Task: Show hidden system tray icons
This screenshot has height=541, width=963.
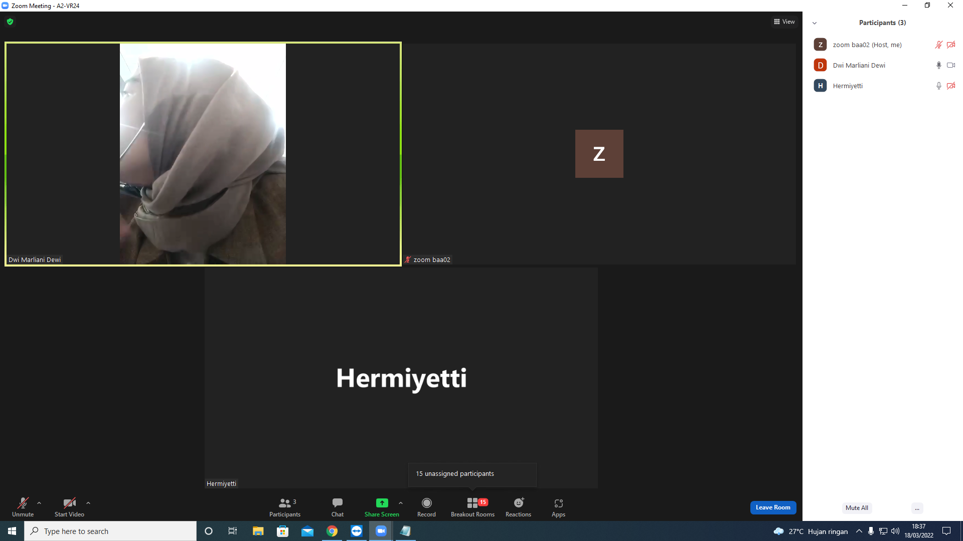Action: tap(859, 531)
